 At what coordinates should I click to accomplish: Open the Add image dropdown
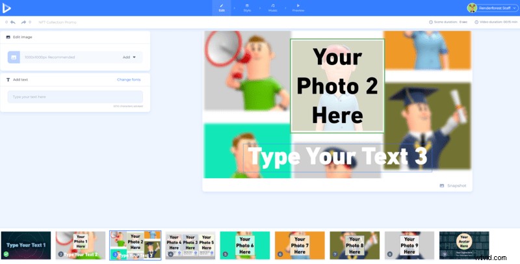coord(129,57)
